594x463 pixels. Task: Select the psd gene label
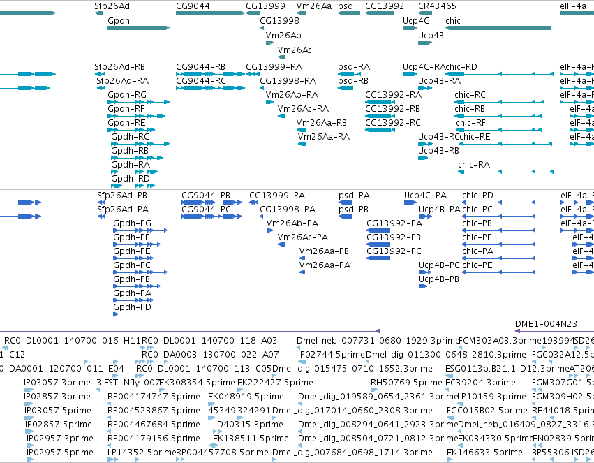(x=345, y=6)
